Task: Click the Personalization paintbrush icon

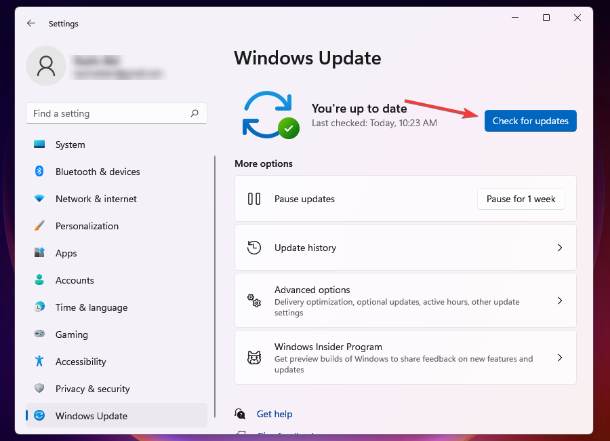Action: point(39,225)
